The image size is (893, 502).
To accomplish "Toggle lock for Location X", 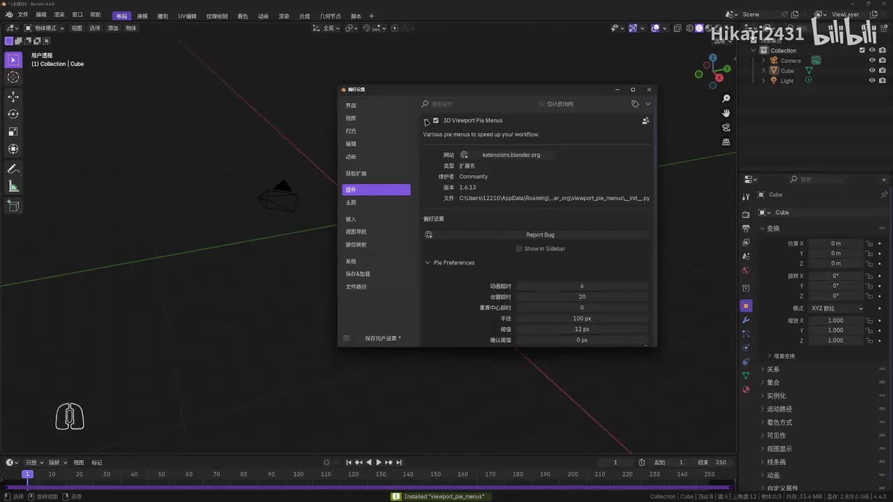I will point(869,243).
